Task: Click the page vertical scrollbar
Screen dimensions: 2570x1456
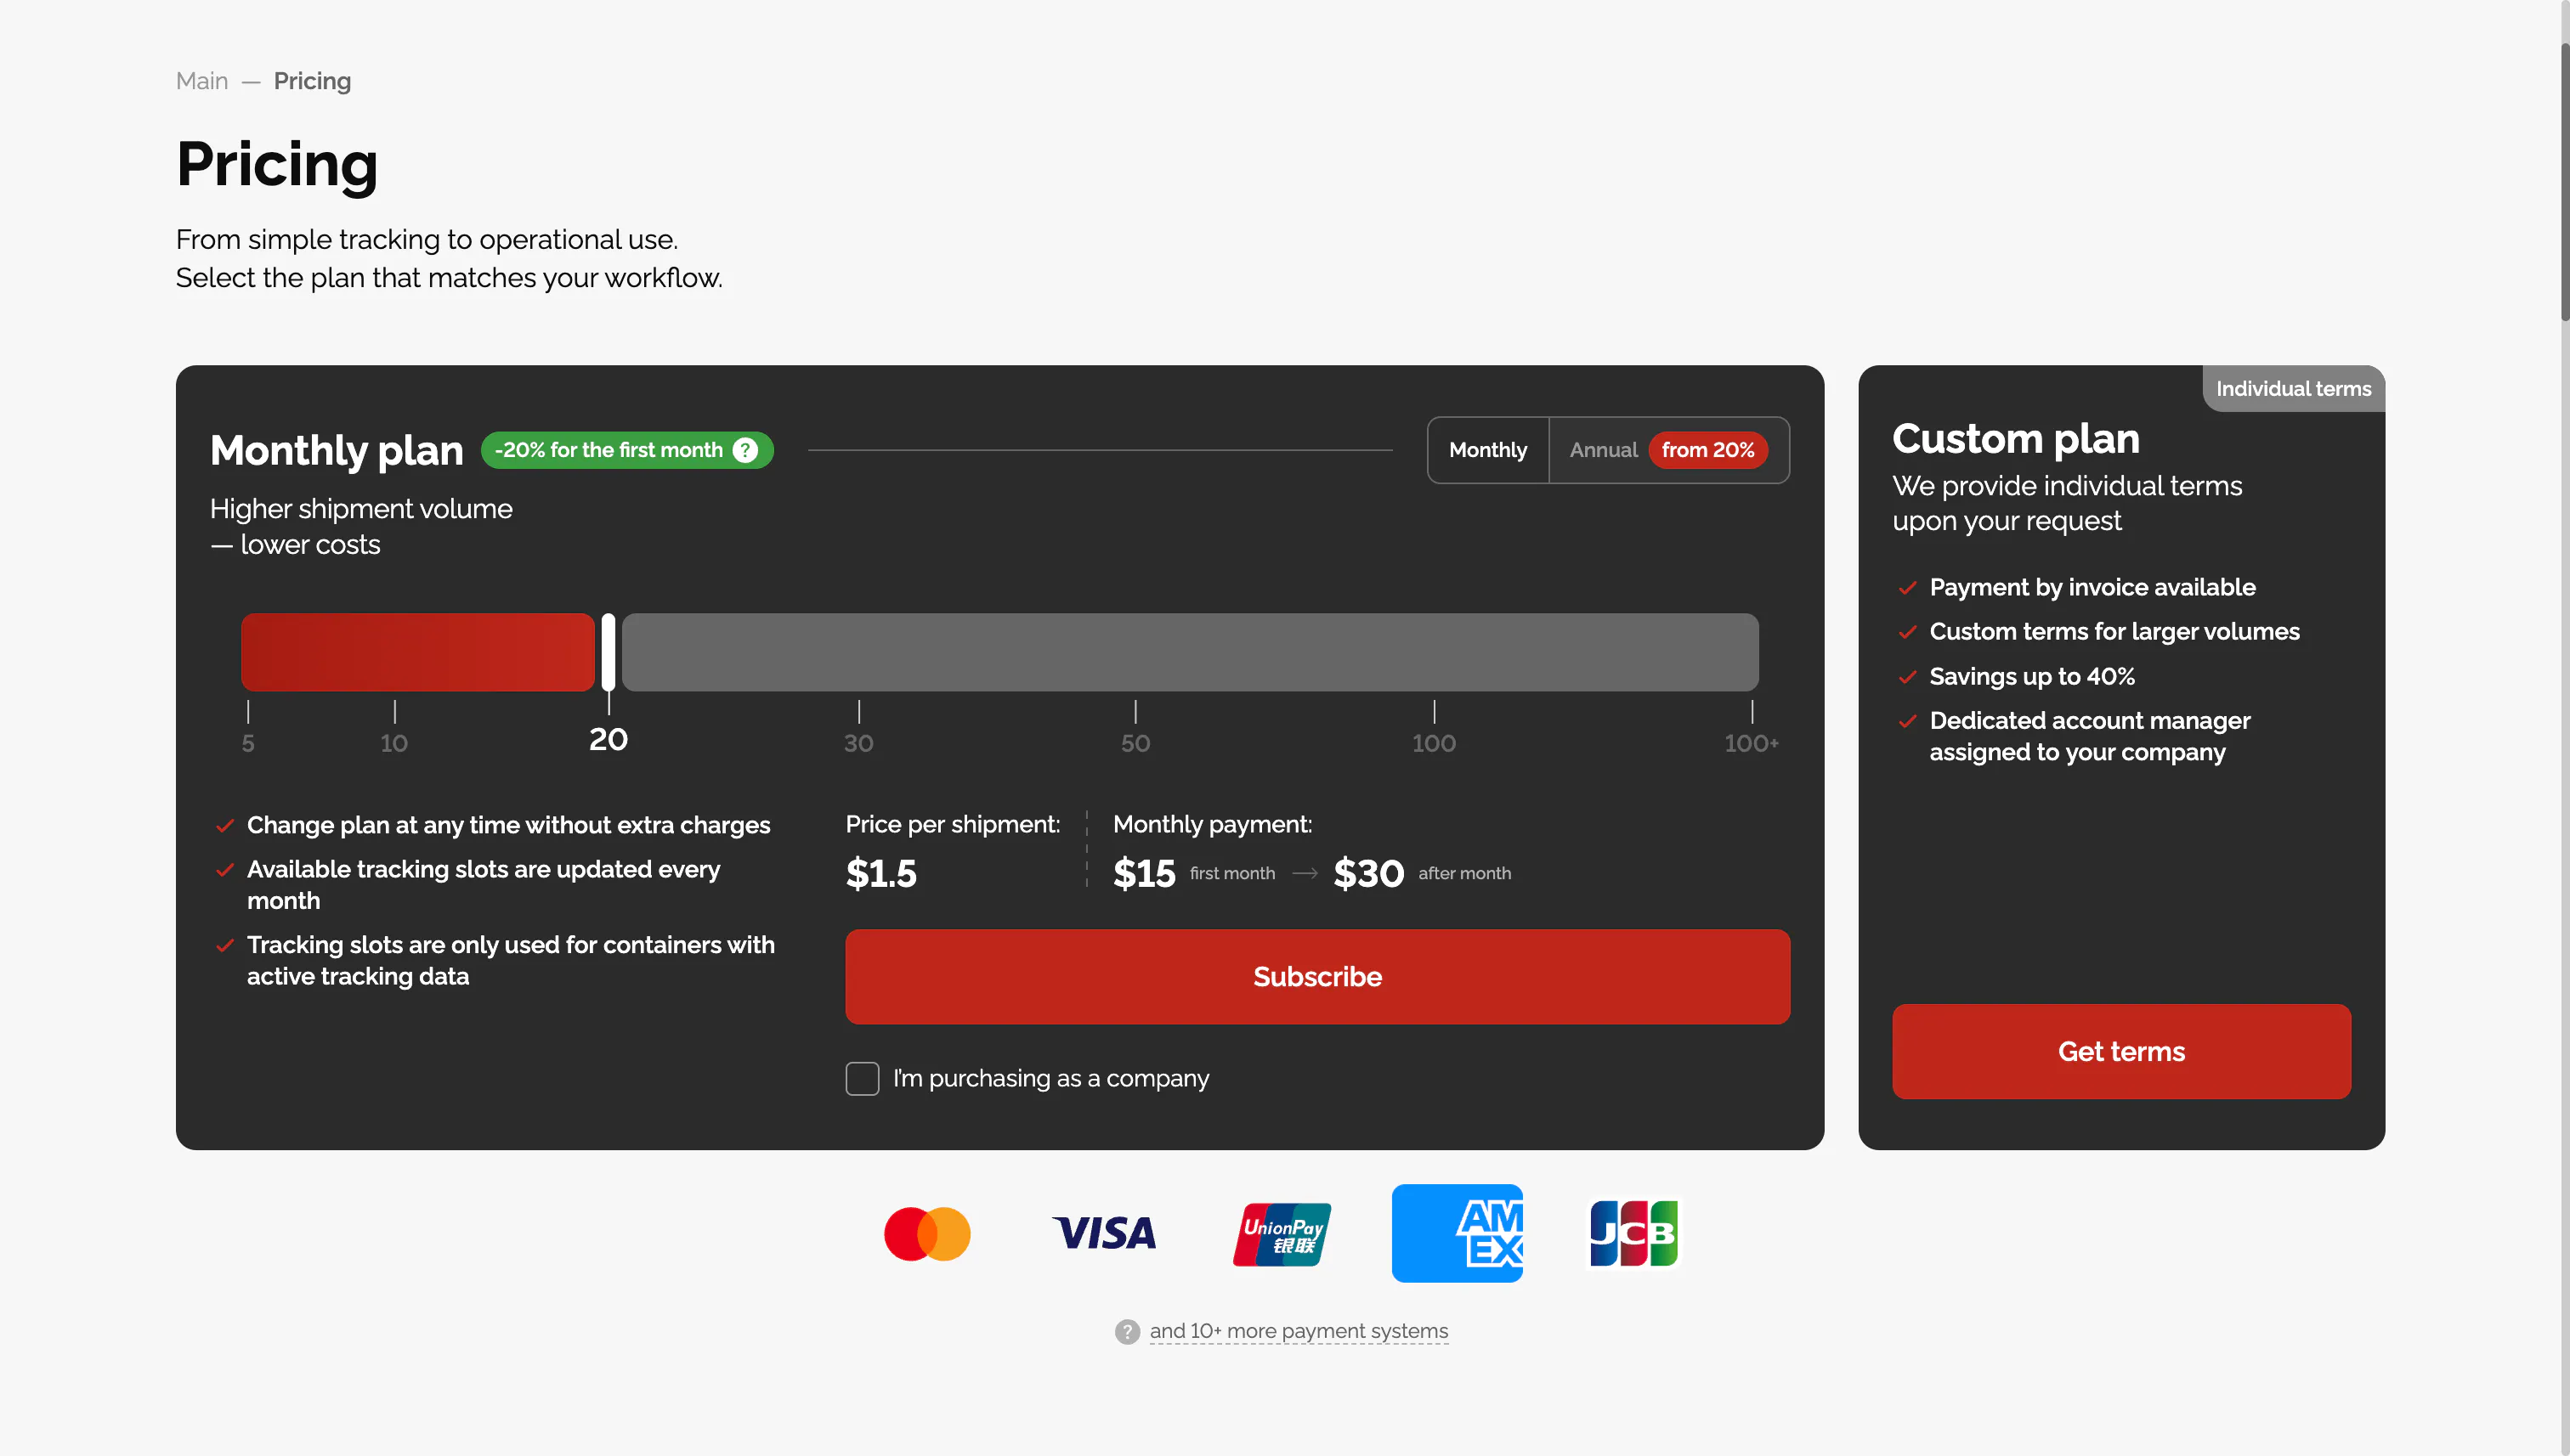Action: point(2564,182)
